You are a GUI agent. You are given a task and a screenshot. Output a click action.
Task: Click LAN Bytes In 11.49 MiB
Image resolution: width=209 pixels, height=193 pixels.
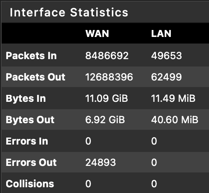tap(173, 99)
